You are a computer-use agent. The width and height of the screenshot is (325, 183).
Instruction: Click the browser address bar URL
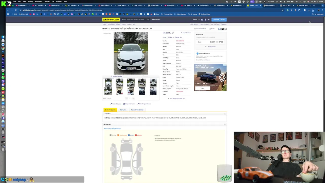click(x=62, y=10)
